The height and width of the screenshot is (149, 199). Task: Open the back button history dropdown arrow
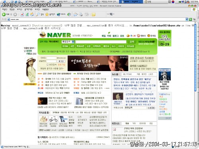[x=11, y=14]
